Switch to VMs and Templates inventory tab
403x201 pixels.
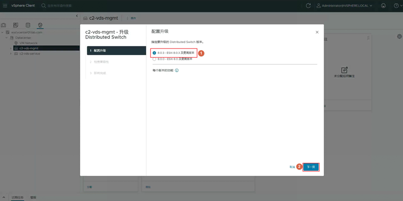coord(16,25)
